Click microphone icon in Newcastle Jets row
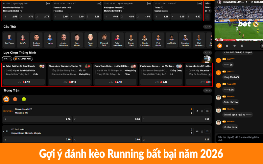 [x=197, y=111]
